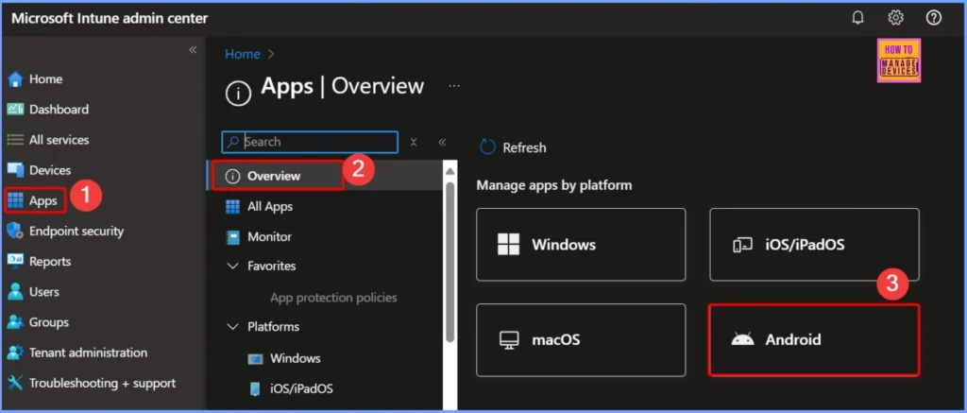Open Home in the left navigation
This screenshot has width=967, height=413.
[45, 79]
